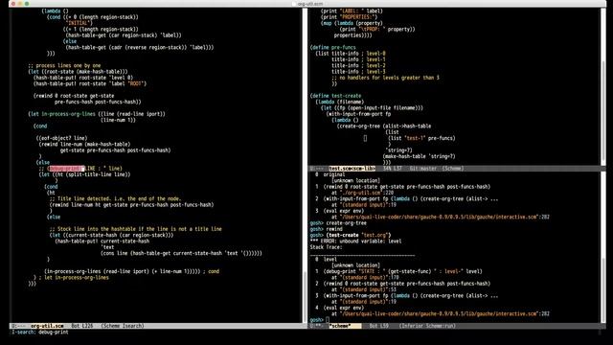
Task: Click '; let in-process-org-lines' closing comment
Action: 74,278
